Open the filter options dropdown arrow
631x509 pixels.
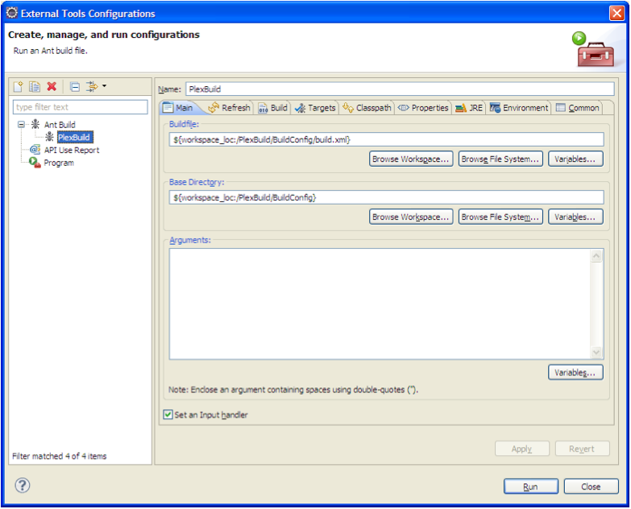click(104, 85)
